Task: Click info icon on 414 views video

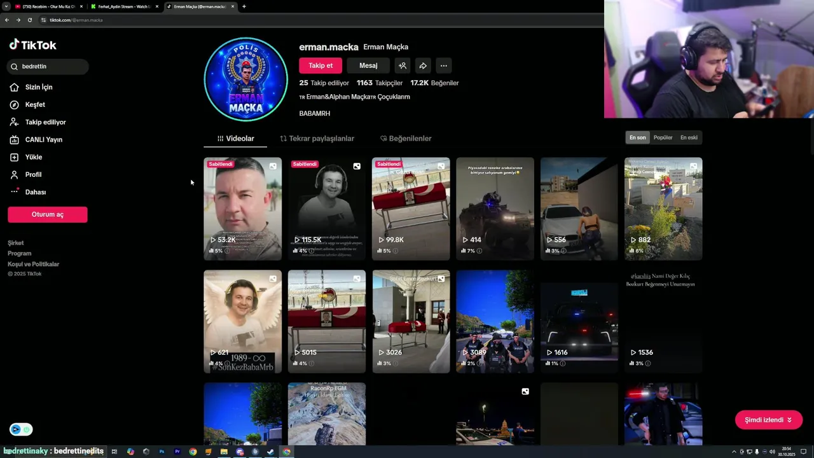Action: point(479,251)
